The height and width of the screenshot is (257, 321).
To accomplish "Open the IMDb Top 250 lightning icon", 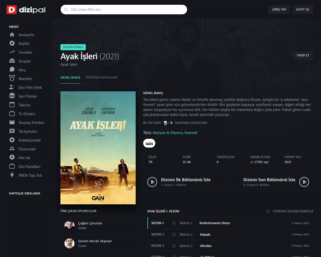I will (12, 175).
